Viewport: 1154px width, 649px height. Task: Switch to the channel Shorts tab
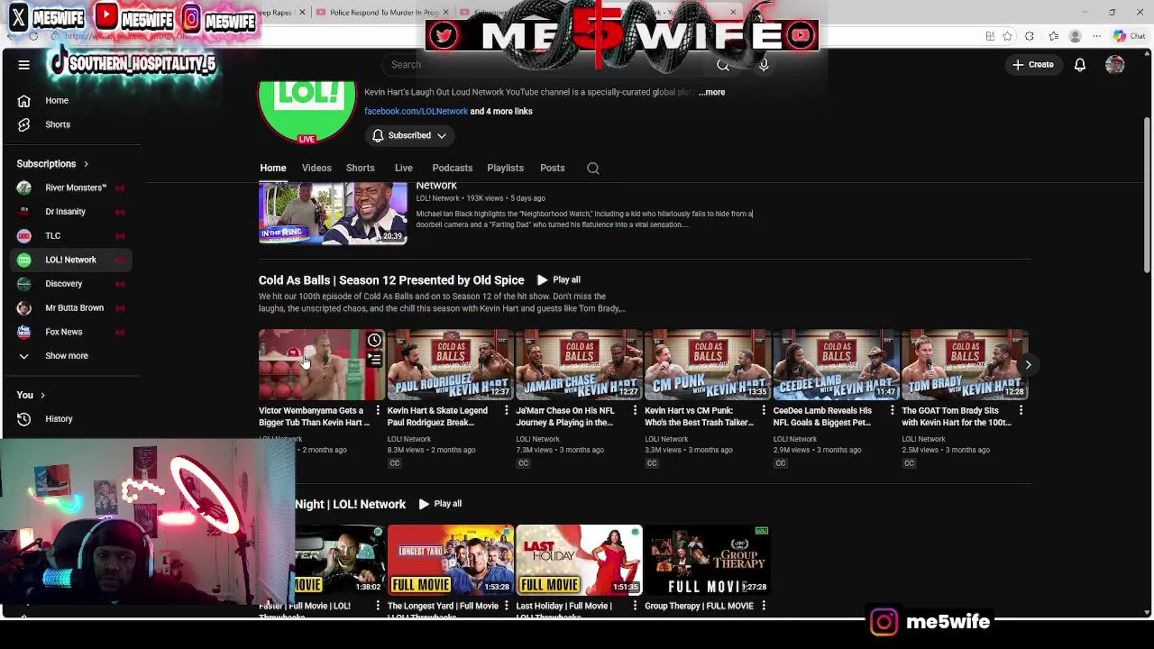(361, 169)
